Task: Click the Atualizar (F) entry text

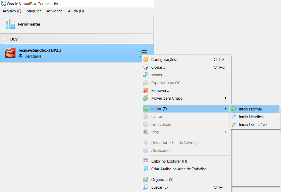Action: [x=161, y=150]
